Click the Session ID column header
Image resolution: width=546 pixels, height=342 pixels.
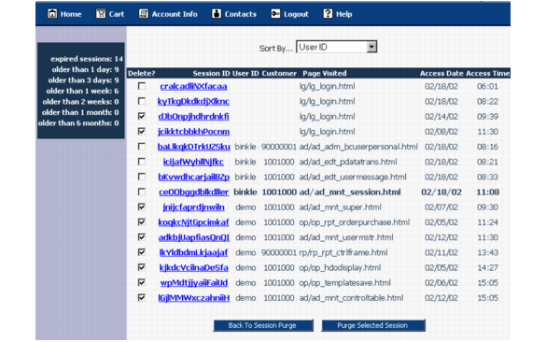211,73
